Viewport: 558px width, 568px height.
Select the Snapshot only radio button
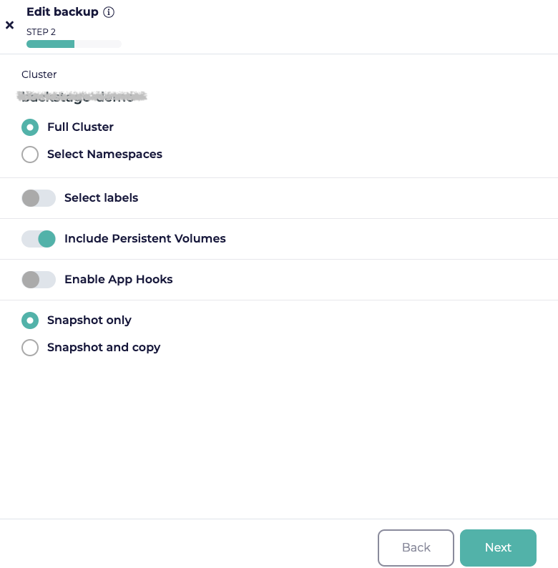(x=30, y=320)
